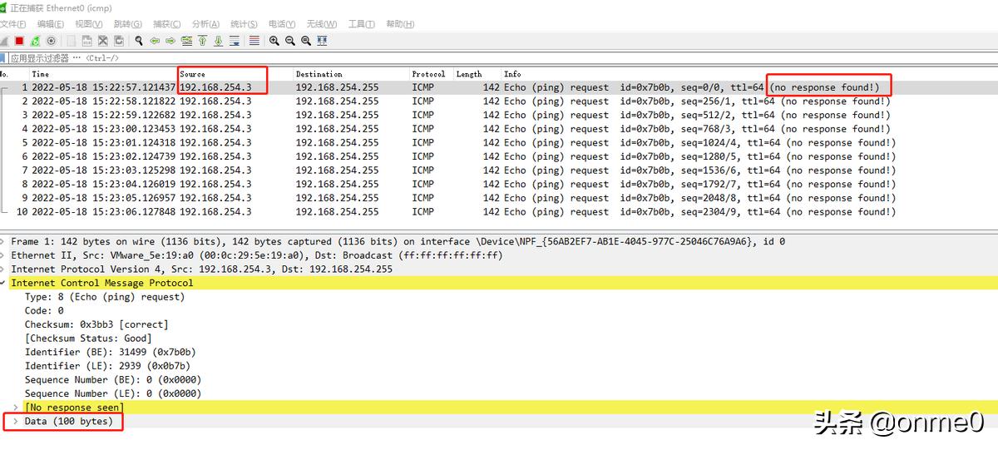
Task: Select 'Sequence Number (LE): 0 (0x0000)' field
Action: pos(113,393)
